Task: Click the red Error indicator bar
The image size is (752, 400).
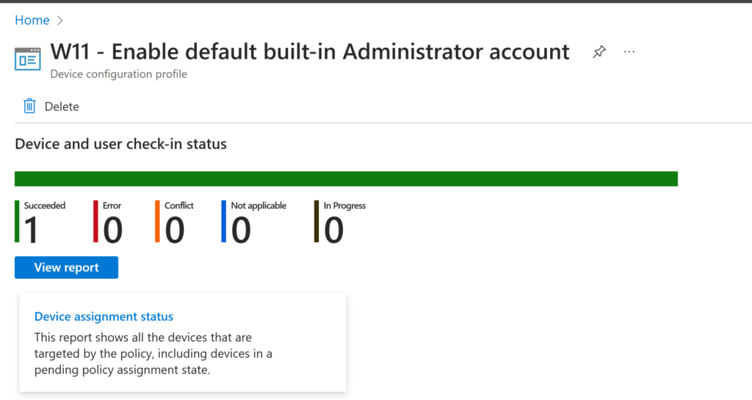Action: pyautogui.click(x=95, y=221)
